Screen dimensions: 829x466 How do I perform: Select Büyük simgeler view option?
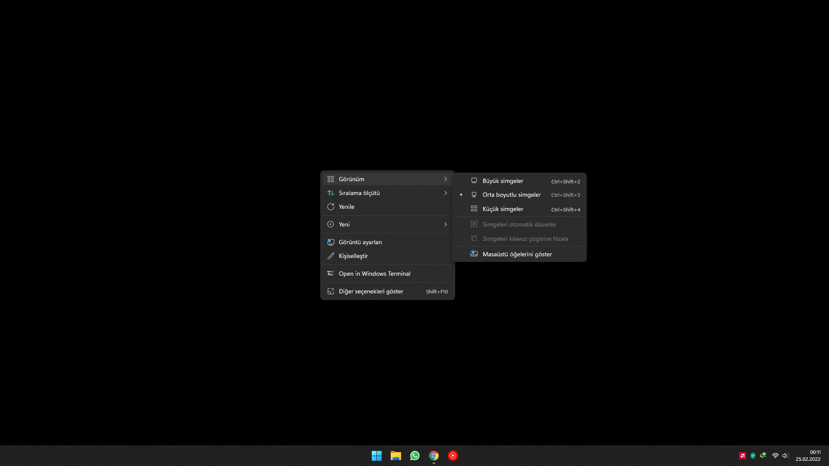(x=503, y=181)
